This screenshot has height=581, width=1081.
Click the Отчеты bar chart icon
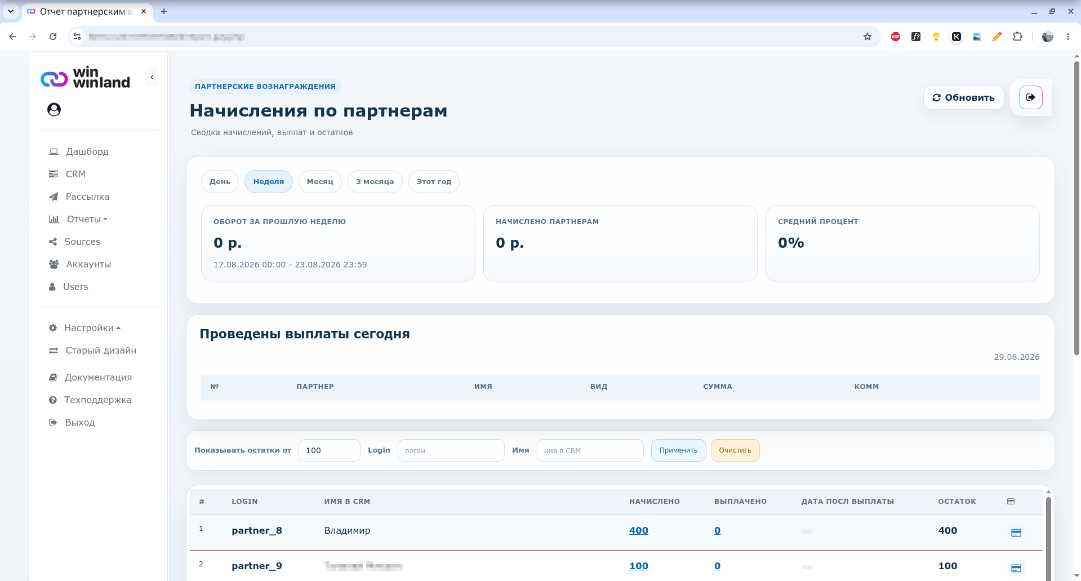click(54, 219)
